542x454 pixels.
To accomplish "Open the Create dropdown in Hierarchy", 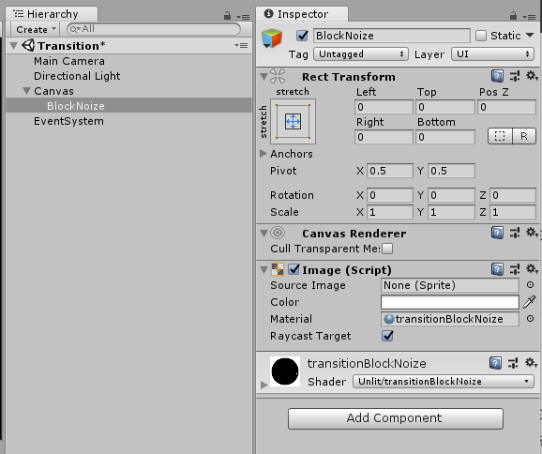I will [36, 29].
